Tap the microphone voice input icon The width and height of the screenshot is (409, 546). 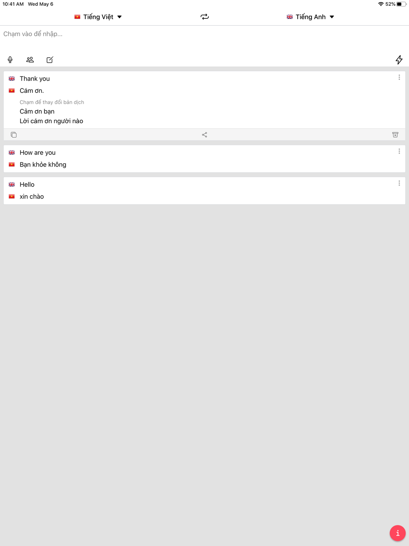10,60
